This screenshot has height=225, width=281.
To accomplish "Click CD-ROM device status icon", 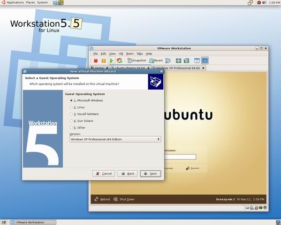I will coord(252,208).
